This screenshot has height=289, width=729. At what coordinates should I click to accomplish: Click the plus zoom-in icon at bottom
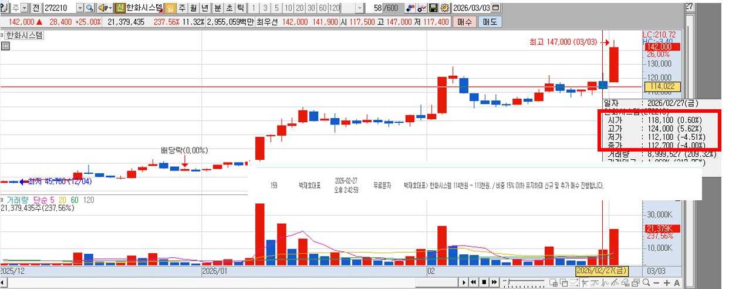click(666, 283)
